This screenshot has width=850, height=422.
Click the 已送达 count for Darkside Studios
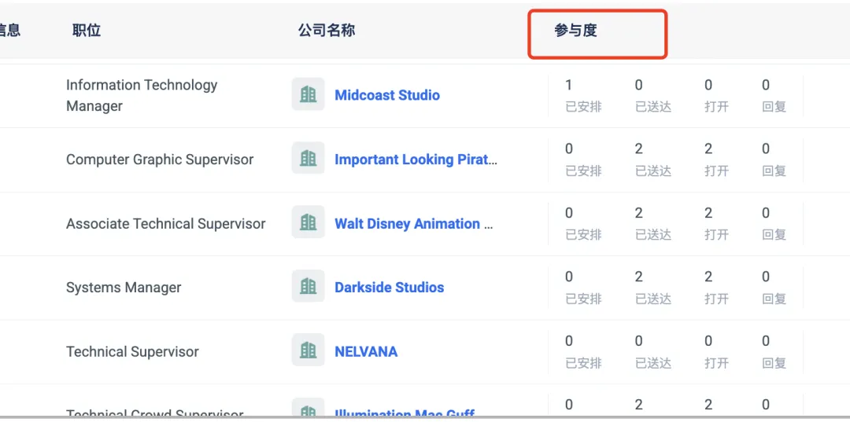639,277
